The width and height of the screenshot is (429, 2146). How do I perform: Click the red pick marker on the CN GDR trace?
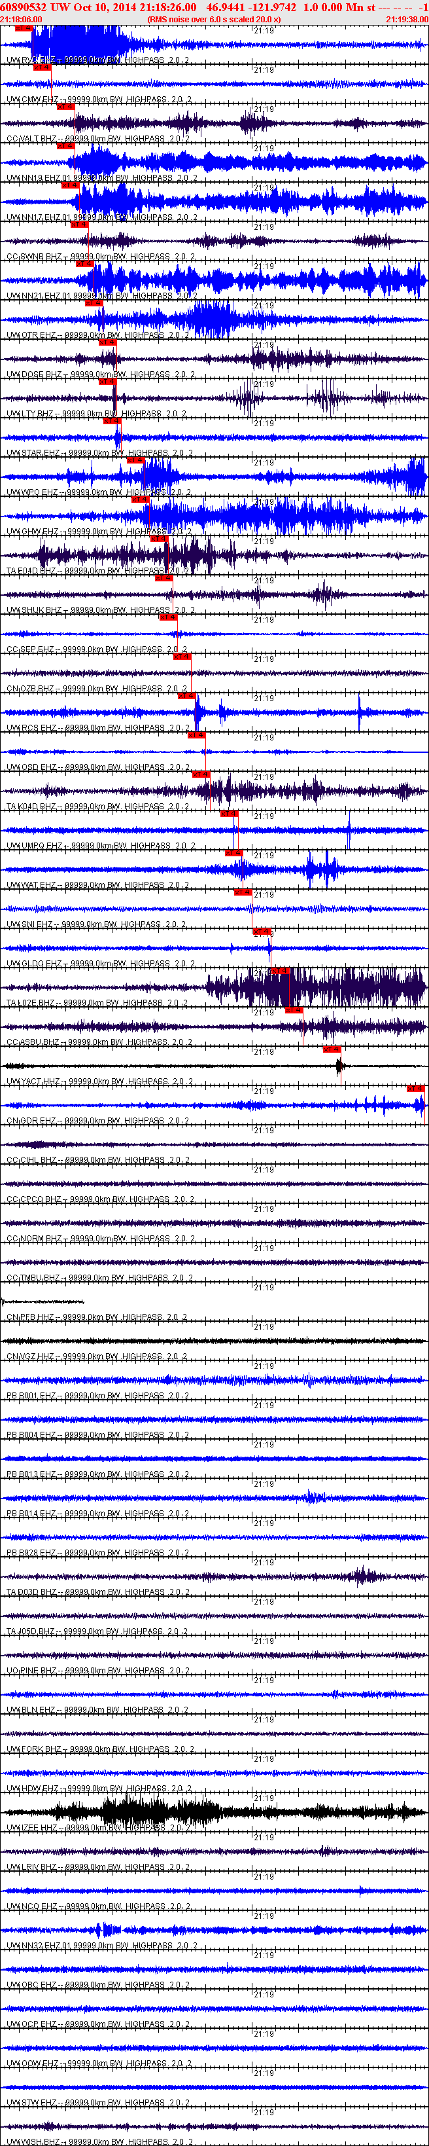[x=416, y=1089]
